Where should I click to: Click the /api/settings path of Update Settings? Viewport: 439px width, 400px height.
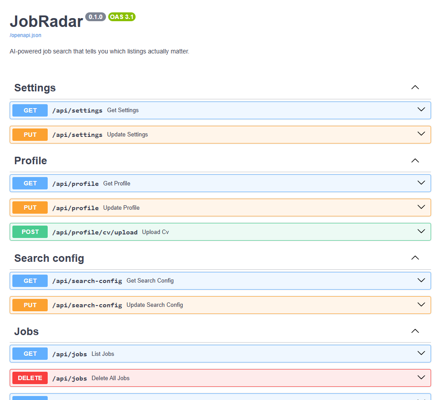[77, 135]
